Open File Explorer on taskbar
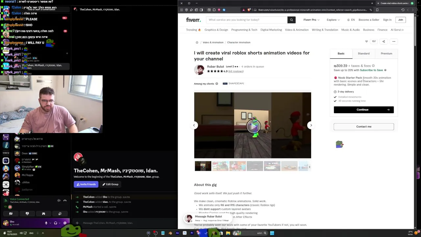421x237 pixels. pos(228,233)
